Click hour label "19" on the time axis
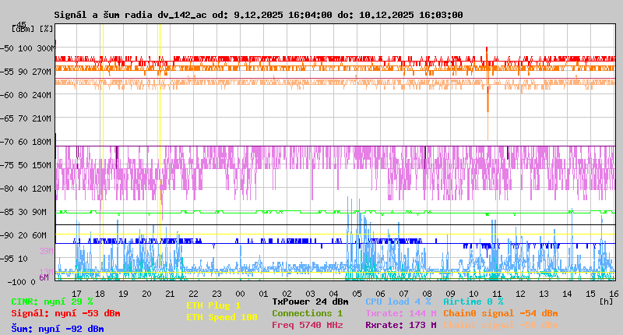623x335 pixels. tap(124, 294)
